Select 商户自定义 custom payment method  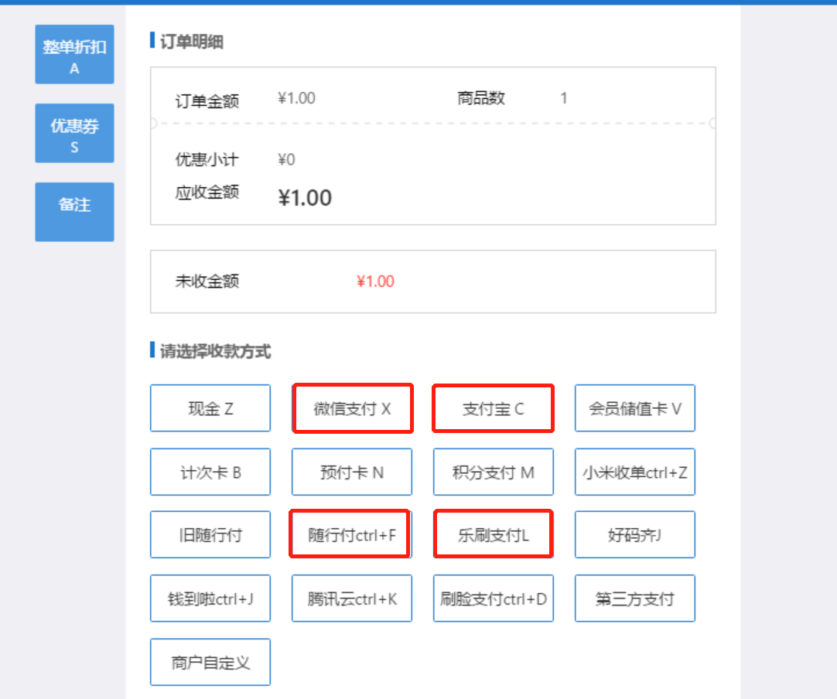point(210,662)
